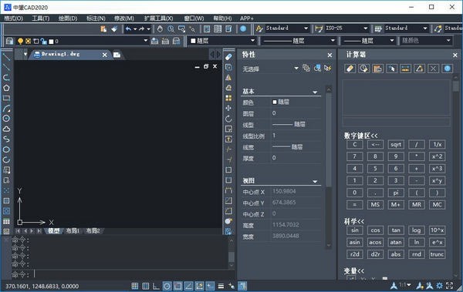Collapse the 视图 properties section
Viewport: 463px width, 292px height.
pos(315,182)
